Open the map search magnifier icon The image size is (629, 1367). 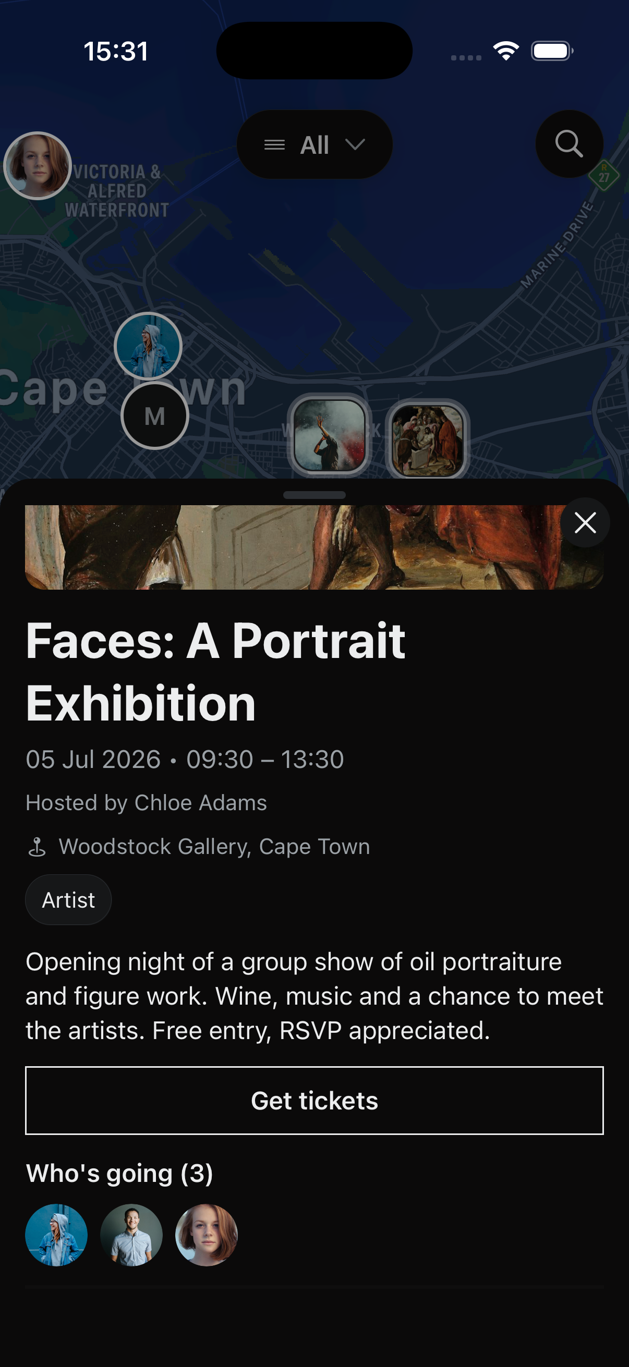[569, 144]
